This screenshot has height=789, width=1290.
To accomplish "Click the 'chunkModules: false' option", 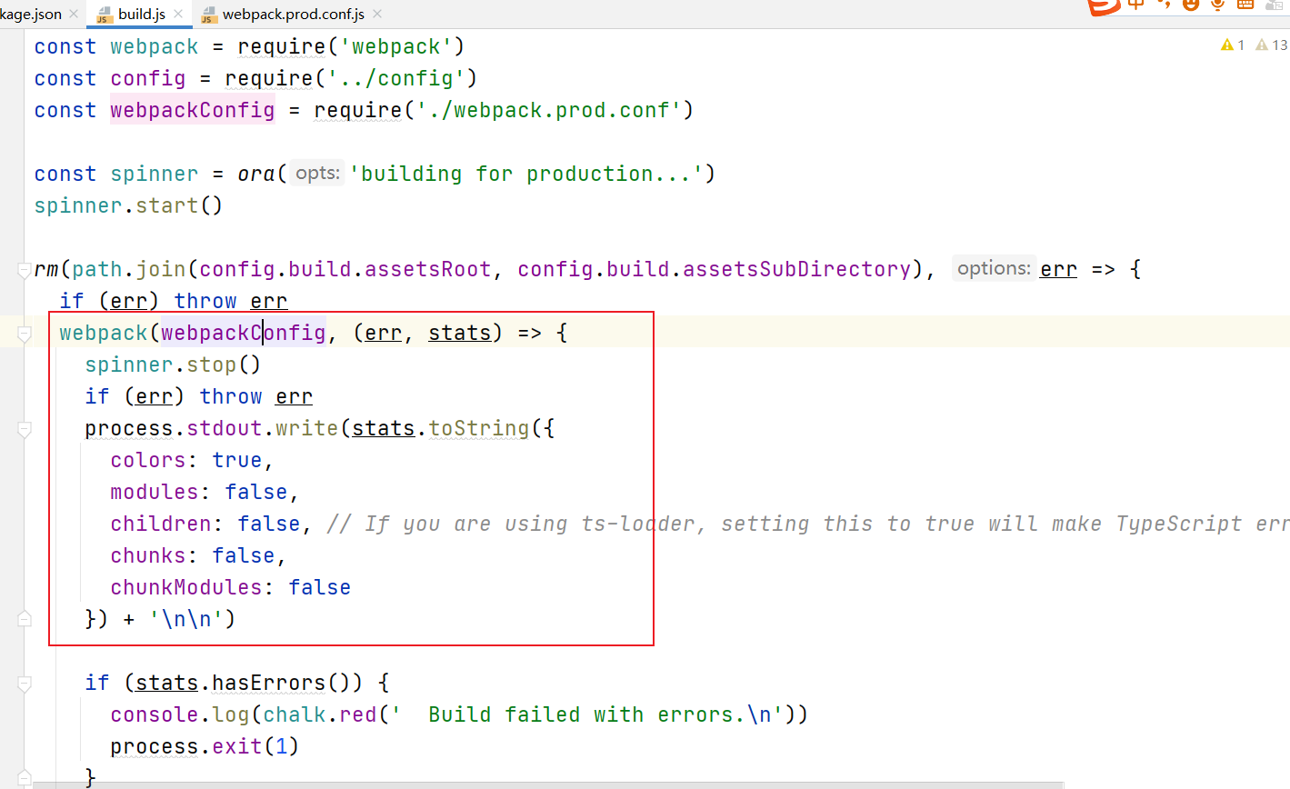I will (x=230, y=587).
